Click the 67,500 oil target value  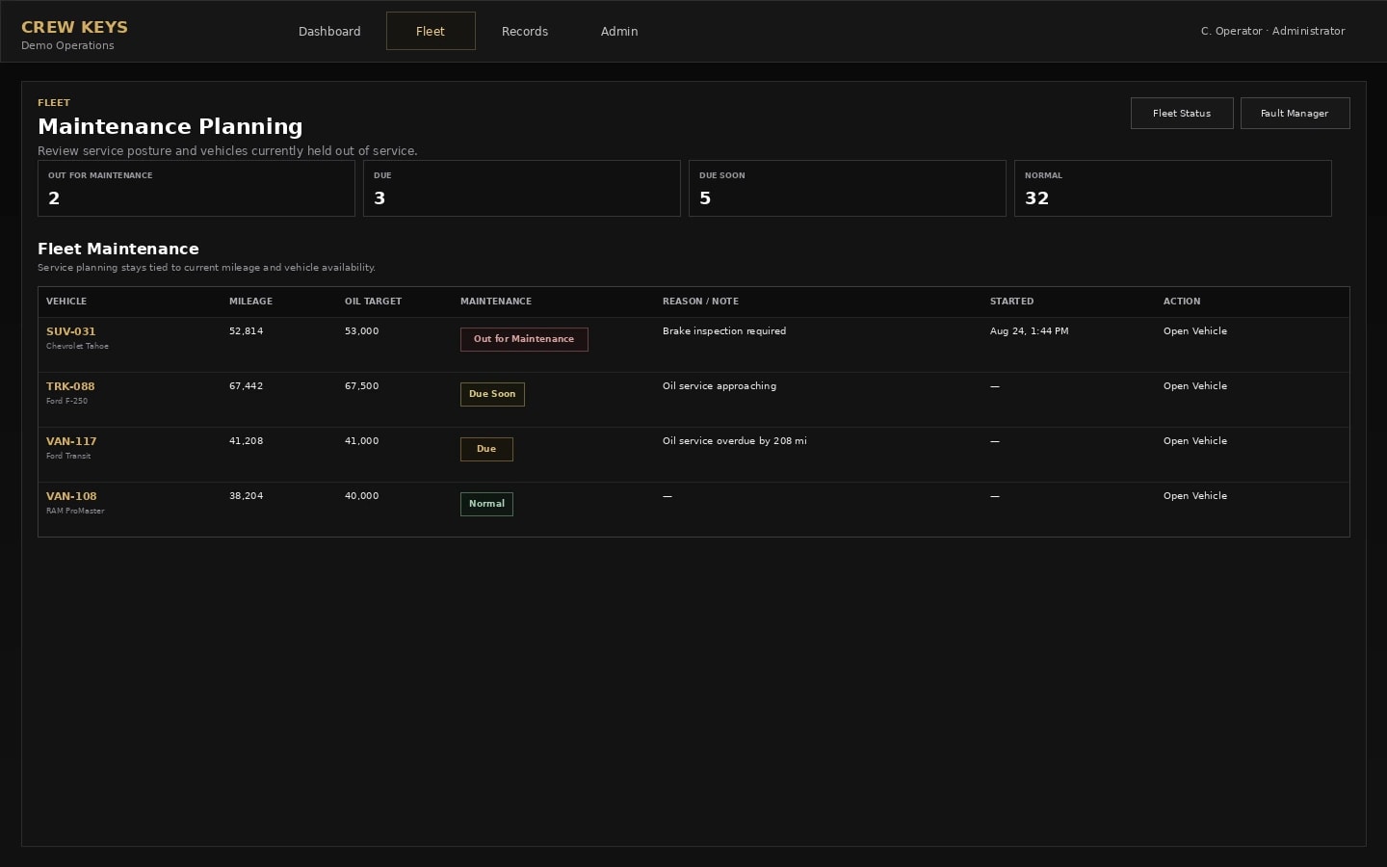coord(361,386)
